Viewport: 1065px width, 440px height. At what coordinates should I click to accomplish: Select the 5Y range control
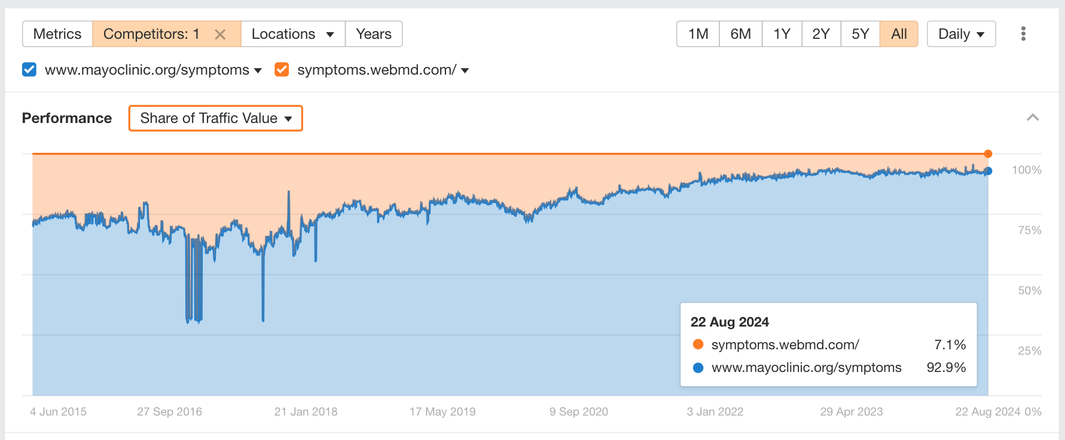pyautogui.click(x=860, y=34)
